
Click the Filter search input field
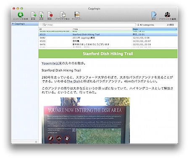point(89,25)
